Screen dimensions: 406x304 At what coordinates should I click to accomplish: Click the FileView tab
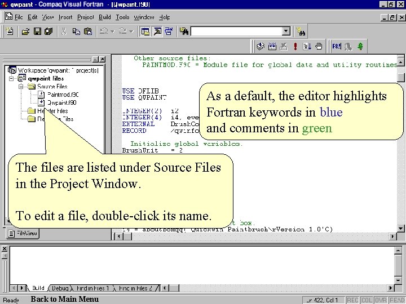tap(23, 233)
